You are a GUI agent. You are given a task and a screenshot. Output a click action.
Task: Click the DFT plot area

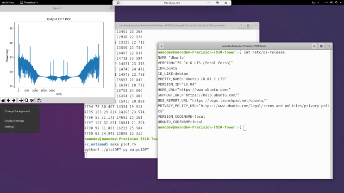click(x=59, y=55)
